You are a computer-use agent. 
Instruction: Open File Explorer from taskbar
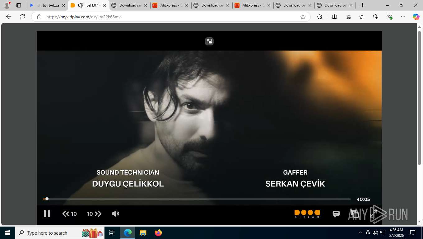pos(143,233)
